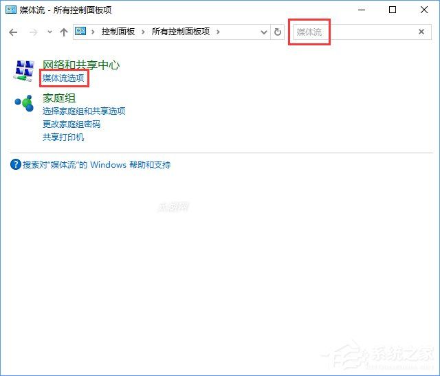Click the window title bar Control Panel icon
This screenshot has height=376, width=440.
[x=11, y=10]
